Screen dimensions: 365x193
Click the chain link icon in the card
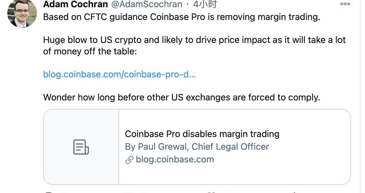[129, 160]
